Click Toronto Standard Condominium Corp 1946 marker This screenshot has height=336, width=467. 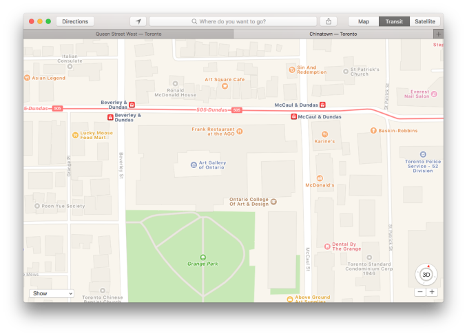(x=369, y=257)
